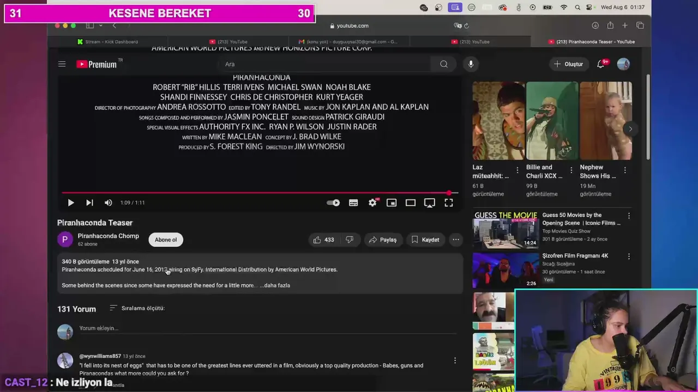Show next shorts with the arrow

pos(630,129)
